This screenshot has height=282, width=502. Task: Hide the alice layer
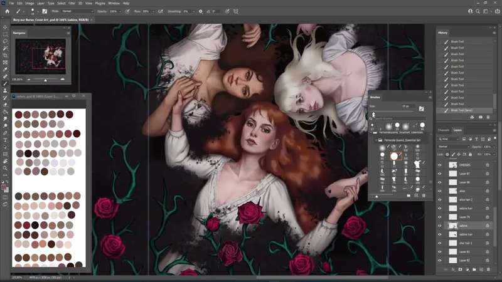coord(440,191)
